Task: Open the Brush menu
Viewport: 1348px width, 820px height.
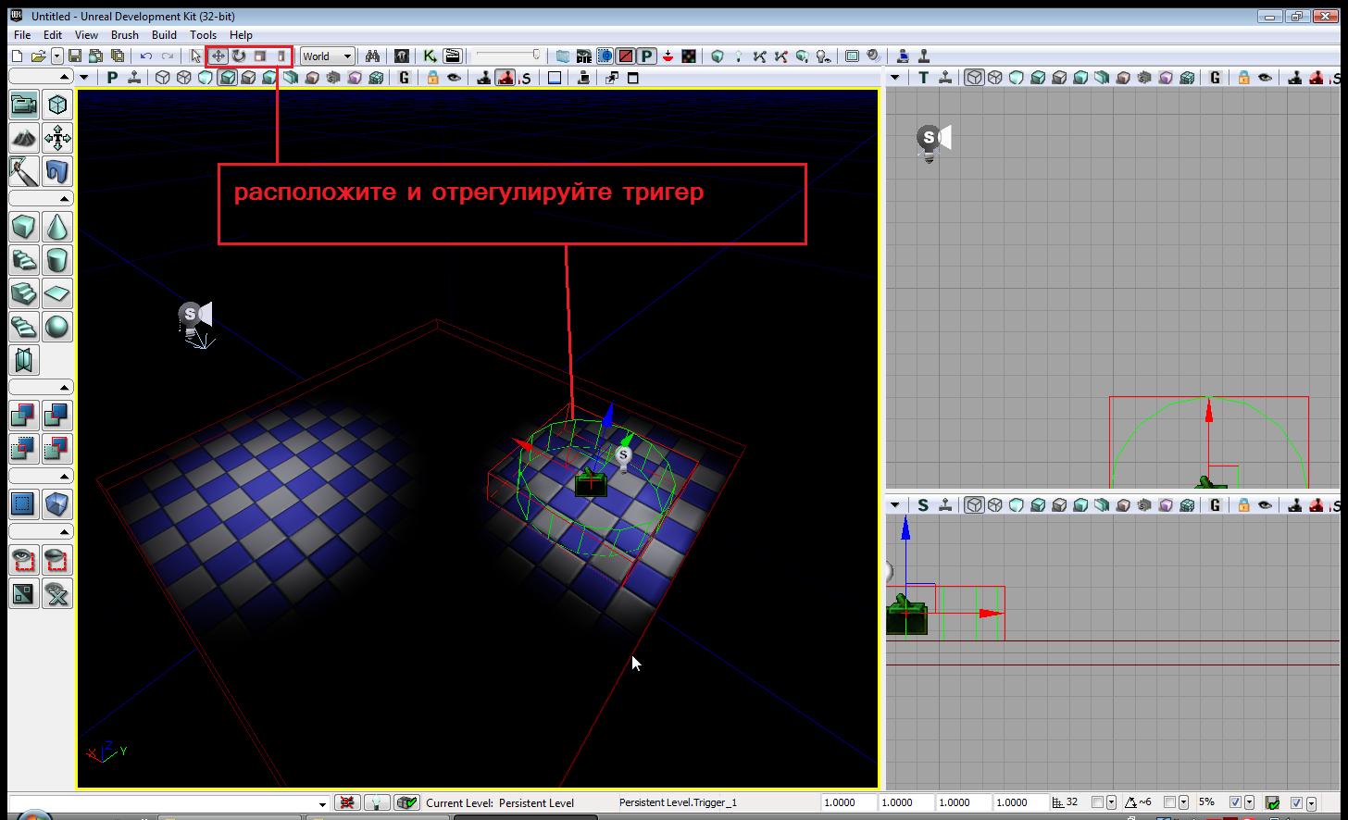Action: (x=125, y=35)
